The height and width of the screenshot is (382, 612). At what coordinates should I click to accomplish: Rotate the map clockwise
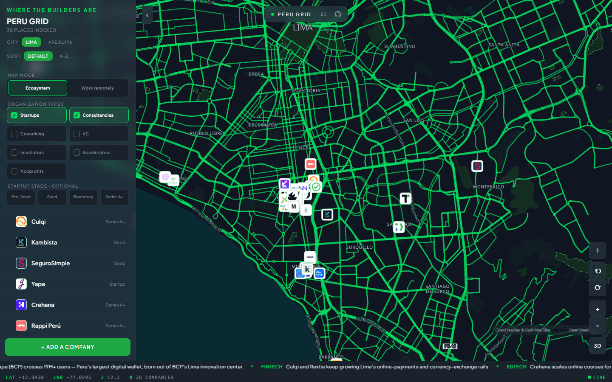[597, 288]
